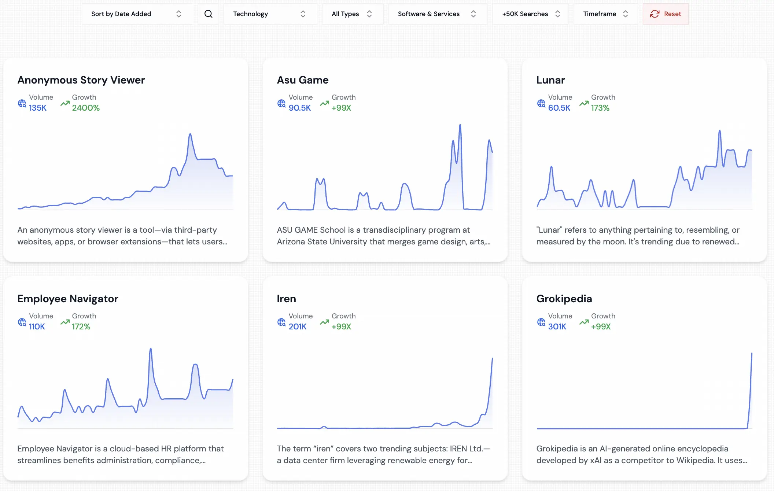This screenshot has height=491, width=774.
Task: Select the Anonymous Story Viewer title
Action: coord(81,80)
